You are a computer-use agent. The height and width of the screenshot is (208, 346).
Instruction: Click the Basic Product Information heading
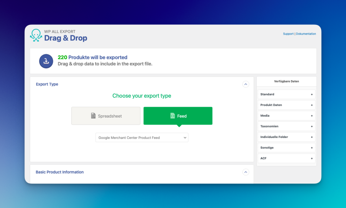[59, 172]
